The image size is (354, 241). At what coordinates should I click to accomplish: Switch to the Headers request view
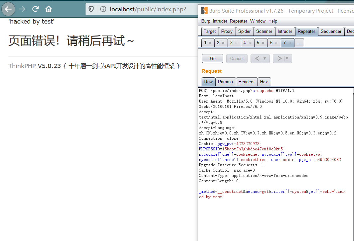[x=246, y=82]
